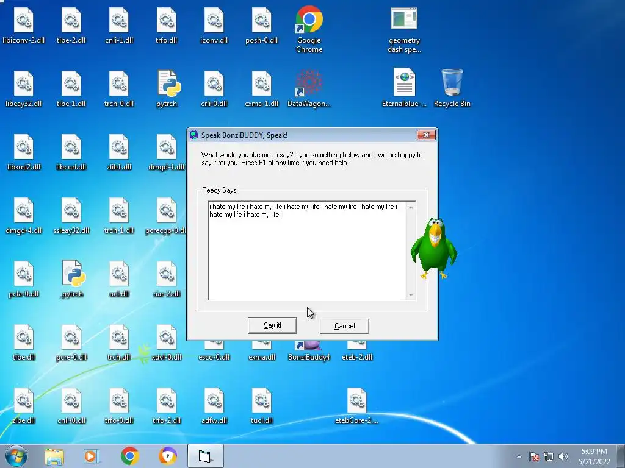Select the Eternalblue-... file icon
The image size is (625, 468).
(404, 88)
